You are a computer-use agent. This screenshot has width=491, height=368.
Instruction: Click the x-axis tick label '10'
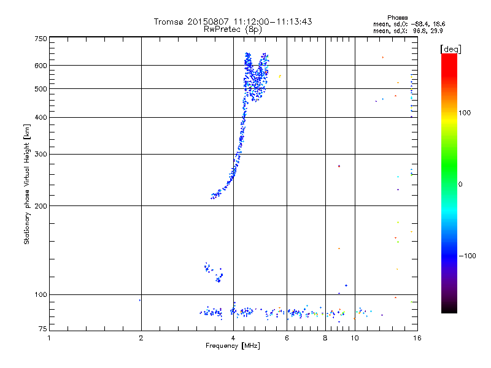(355, 338)
